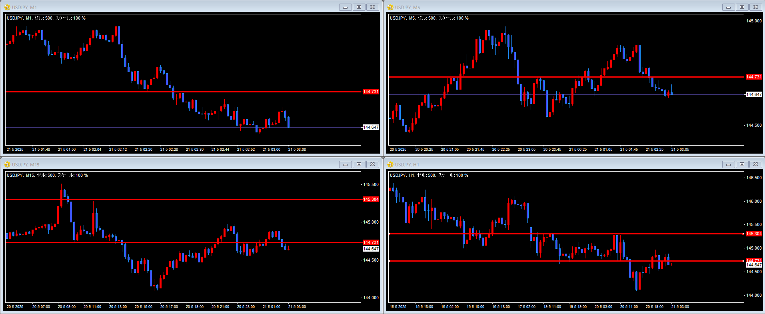Minimize the USDJPY, M5 chart window
Image resolution: width=765 pixels, height=314 pixels.
(x=728, y=7)
